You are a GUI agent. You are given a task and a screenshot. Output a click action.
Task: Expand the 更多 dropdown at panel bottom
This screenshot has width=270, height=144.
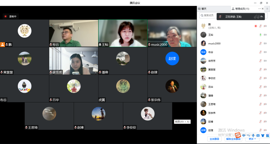(x=252, y=139)
